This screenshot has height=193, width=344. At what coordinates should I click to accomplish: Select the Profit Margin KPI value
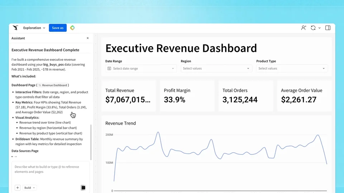tap(175, 100)
